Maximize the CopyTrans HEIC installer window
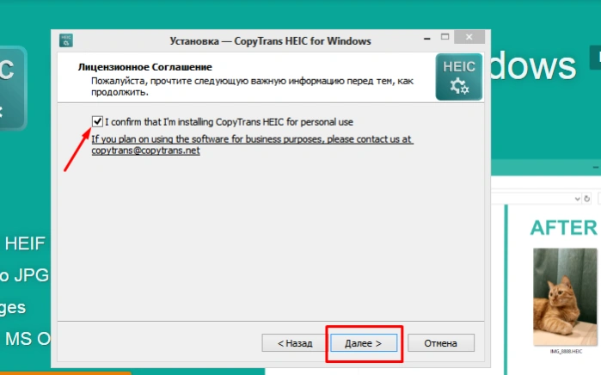601x375 pixels. [x=445, y=37]
